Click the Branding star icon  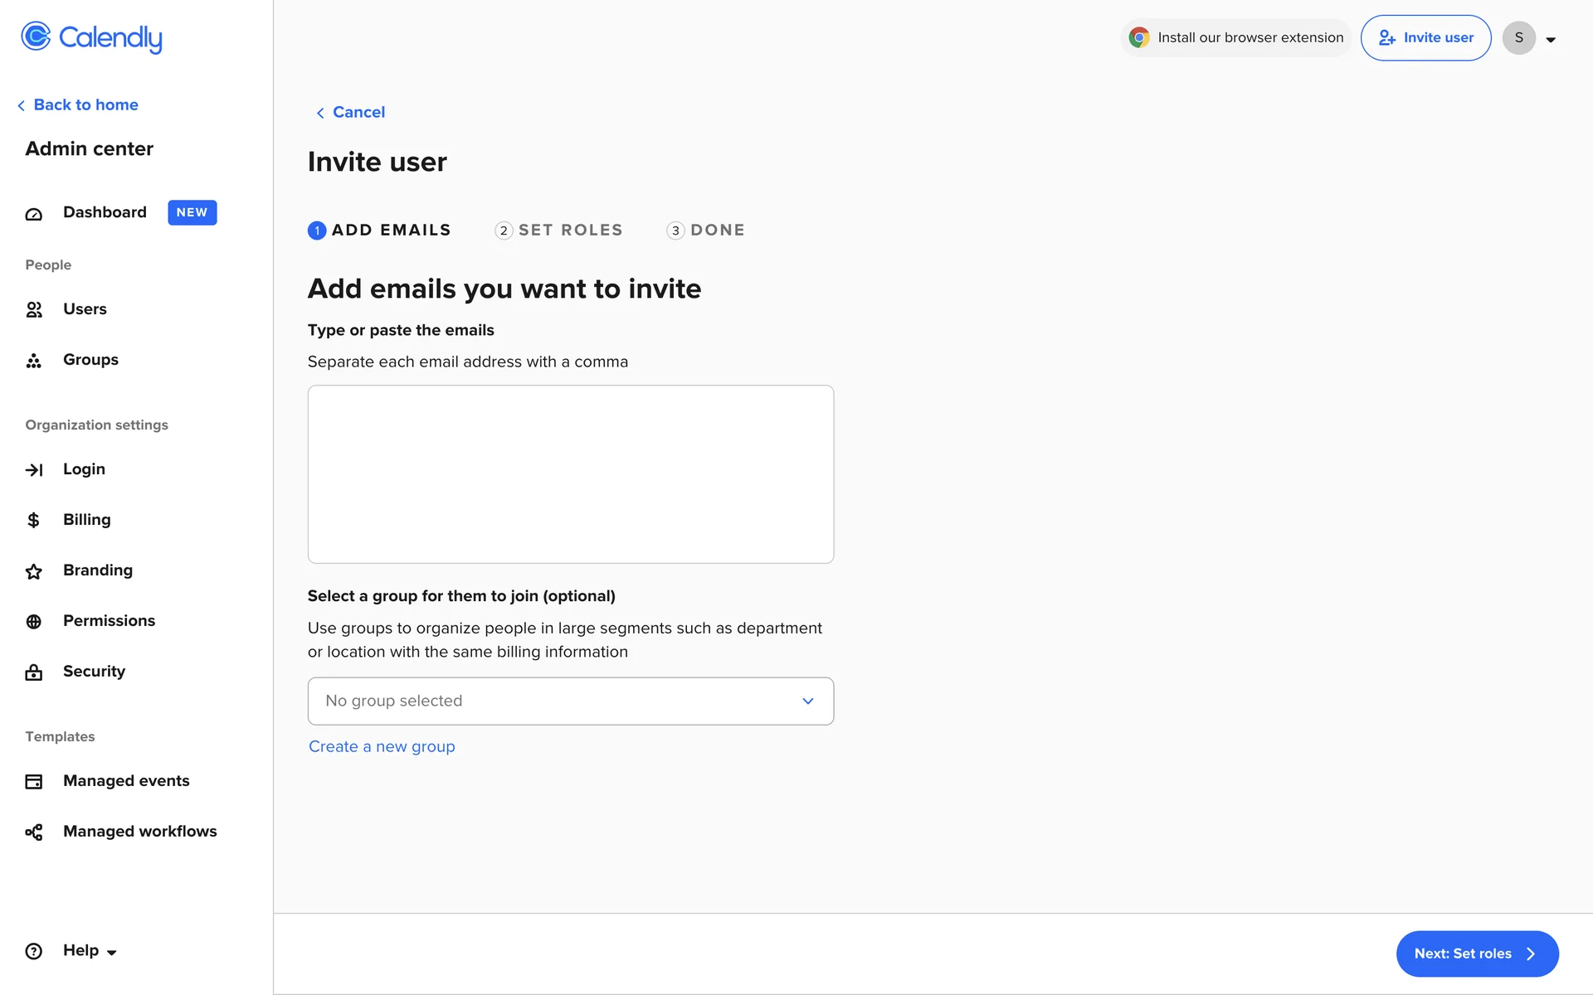tap(33, 571)
